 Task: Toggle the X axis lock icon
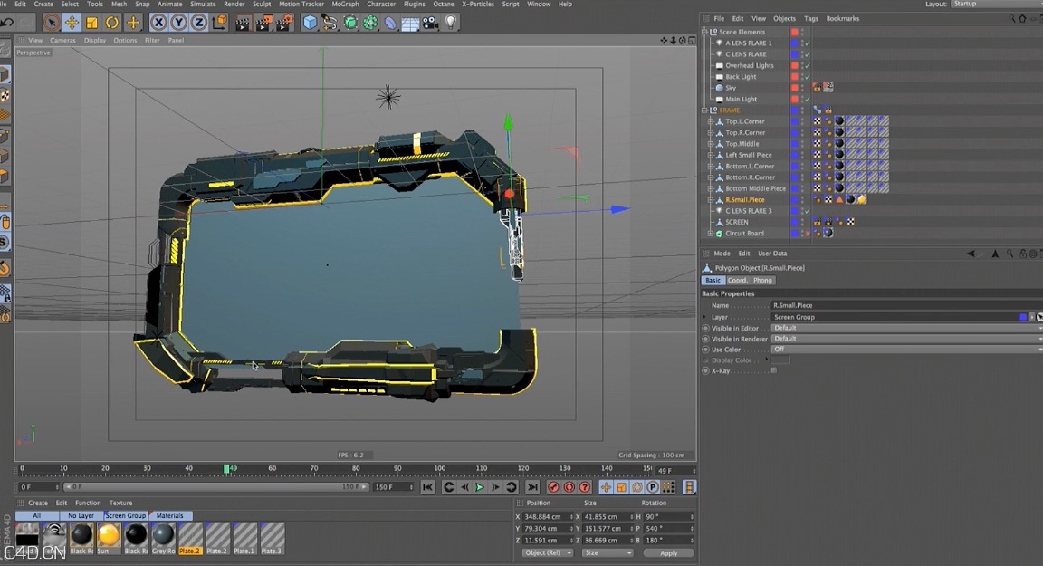pyautogui.click(x=159, y=23)
